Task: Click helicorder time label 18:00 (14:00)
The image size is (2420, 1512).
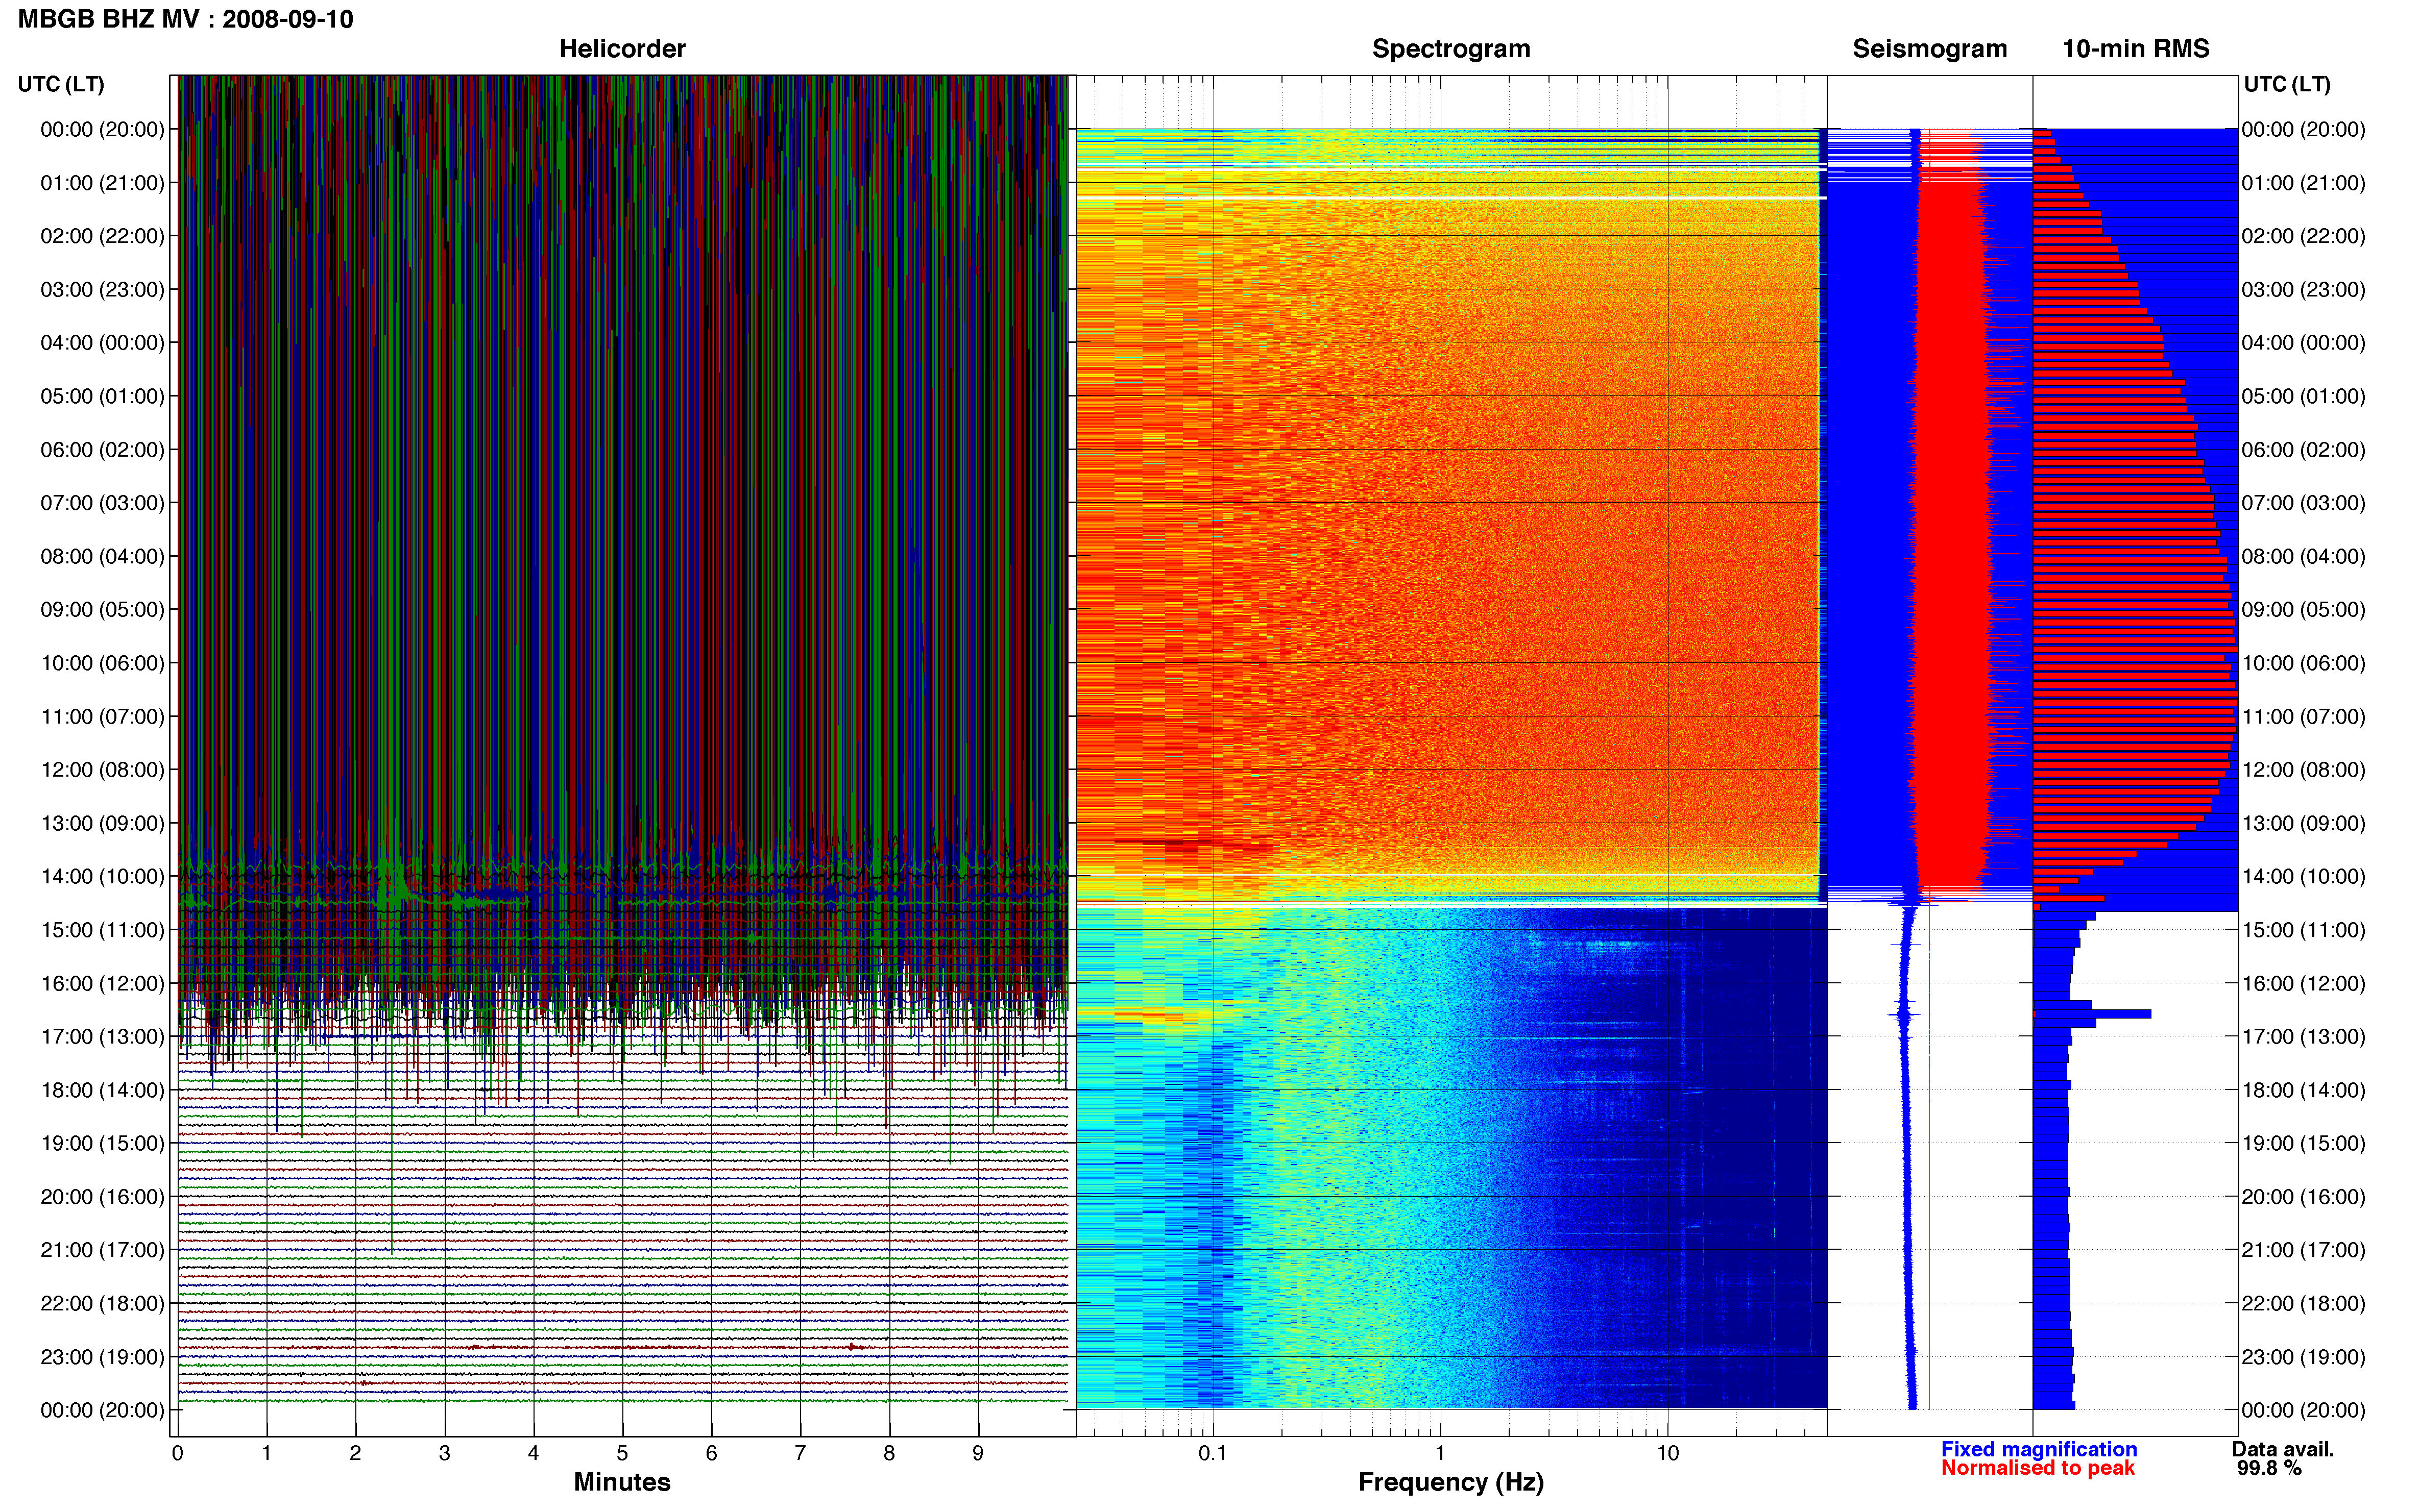Action: click(102, 1090)
